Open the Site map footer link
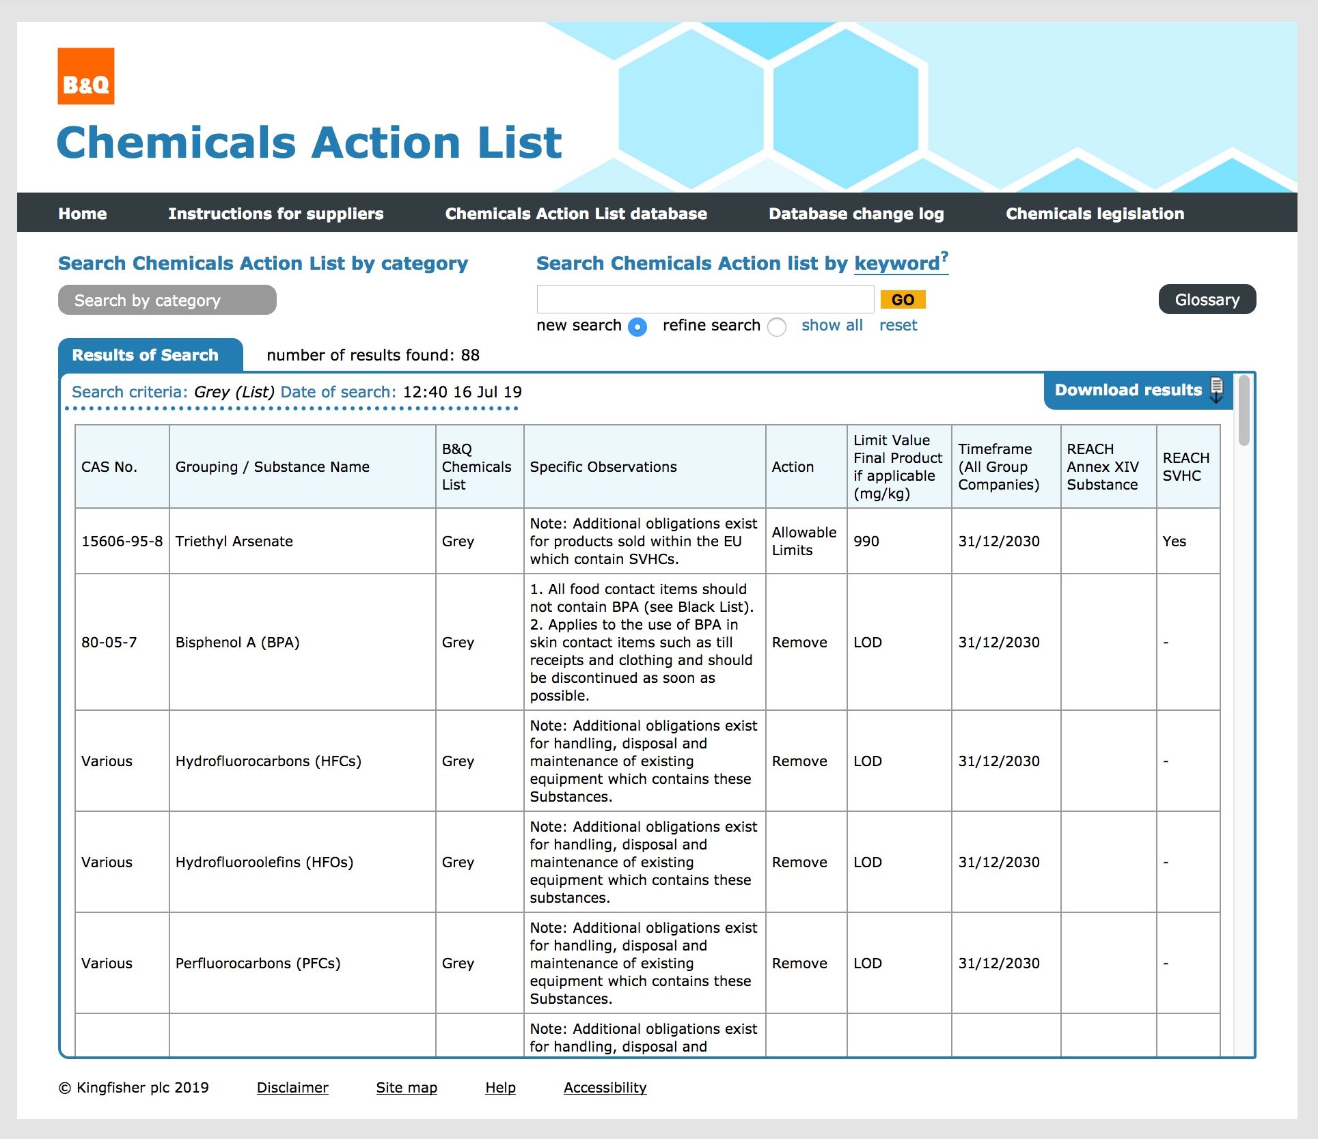 407,1087
